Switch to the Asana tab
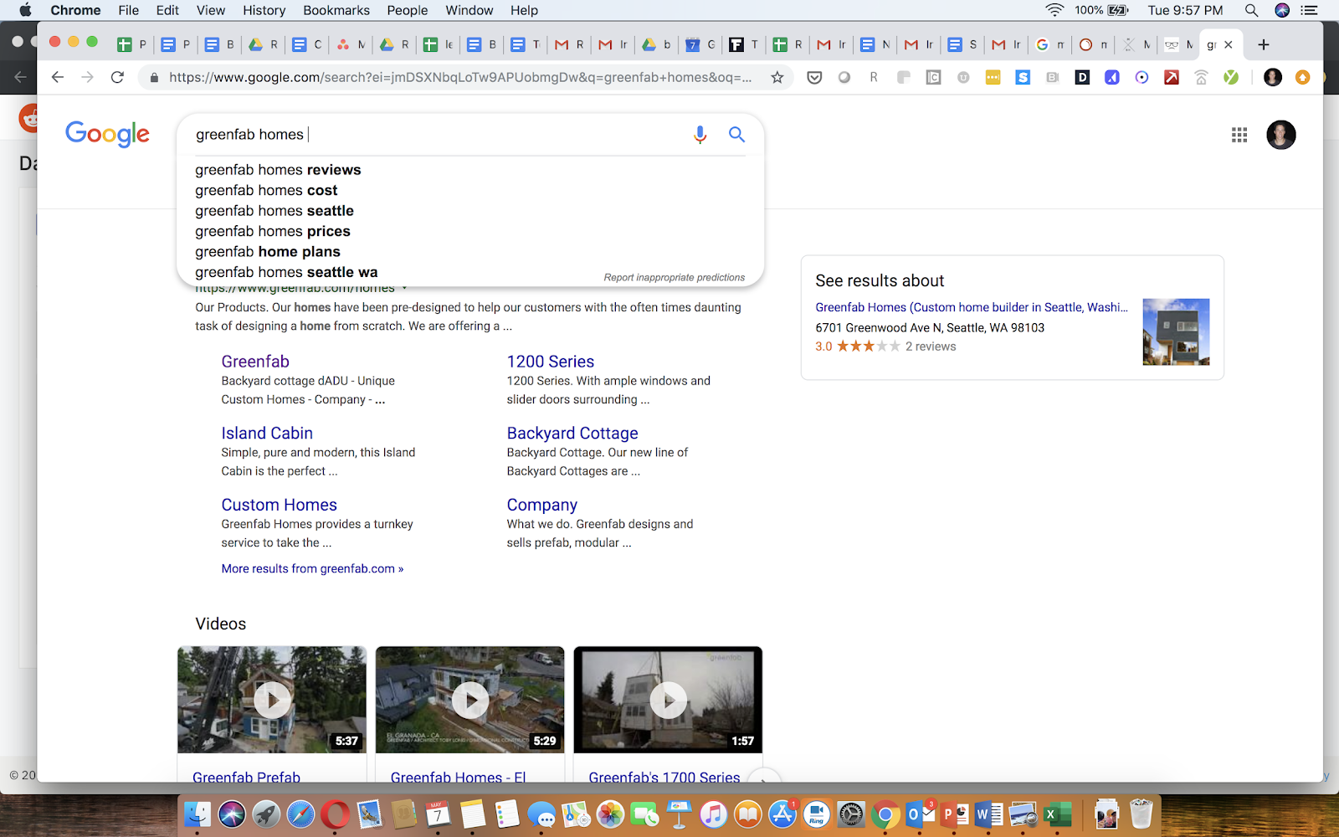The width and height of the screenshot is (1339, 837). pos(351,44)
